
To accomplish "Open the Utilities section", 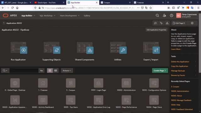I will [x=118, y=48].
